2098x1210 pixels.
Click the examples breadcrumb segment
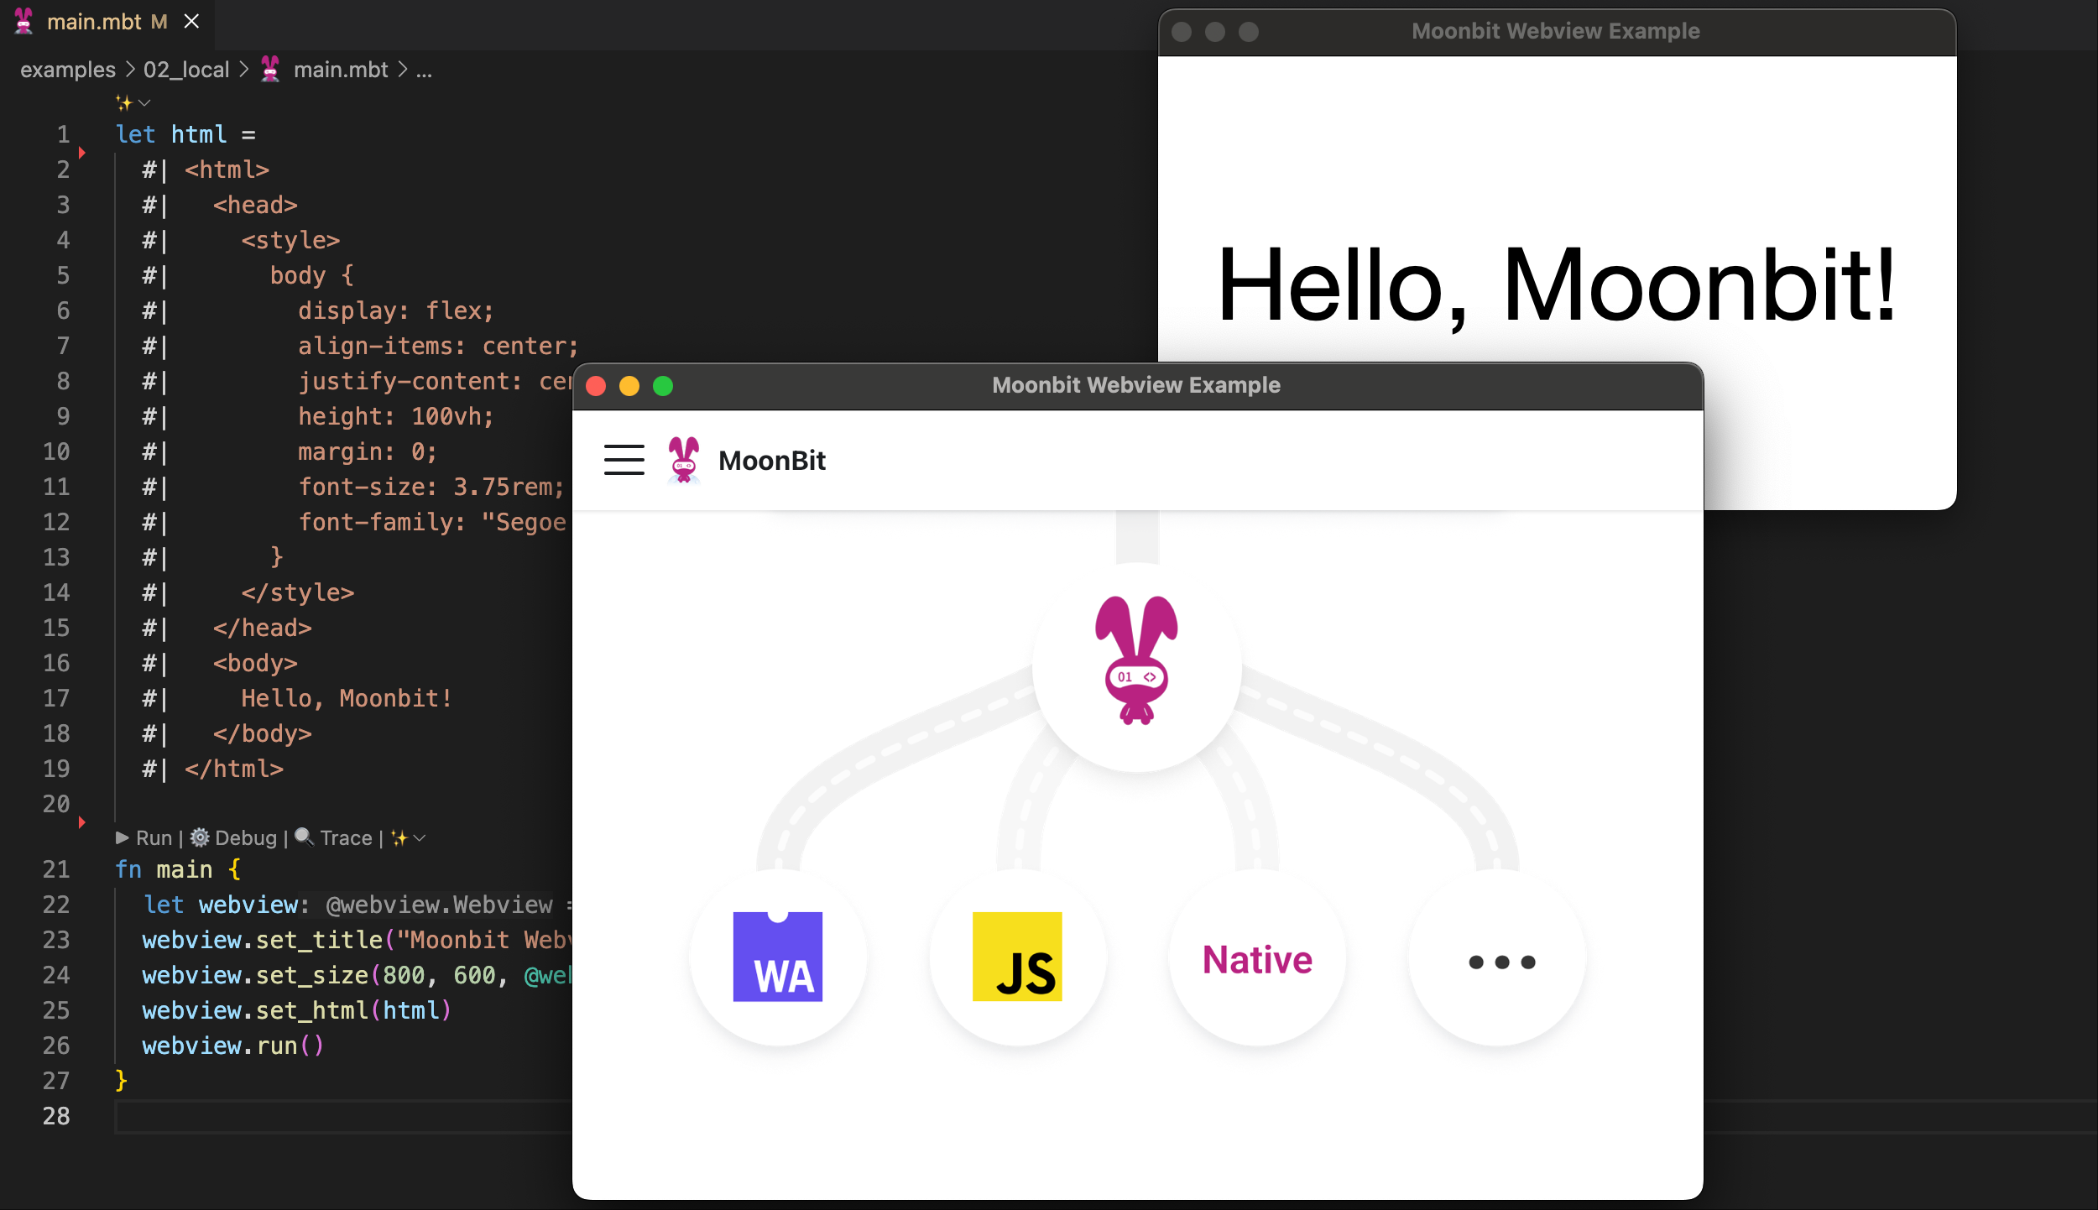[x=68, y=70]
